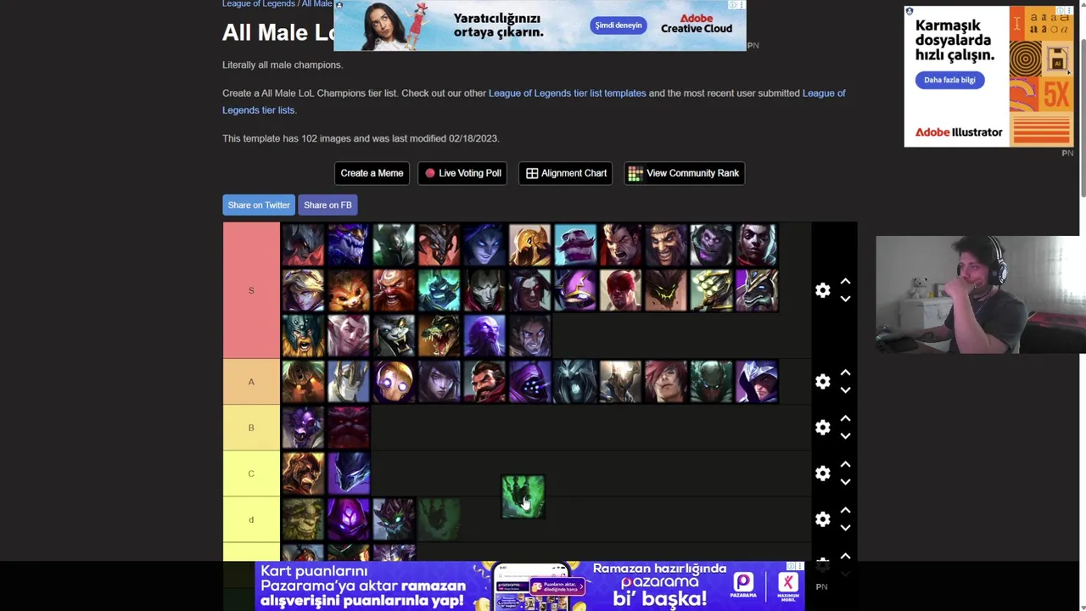
Task: Select the Dr. Mundo champion icon in S tier
Action: (x=712, y=244)
